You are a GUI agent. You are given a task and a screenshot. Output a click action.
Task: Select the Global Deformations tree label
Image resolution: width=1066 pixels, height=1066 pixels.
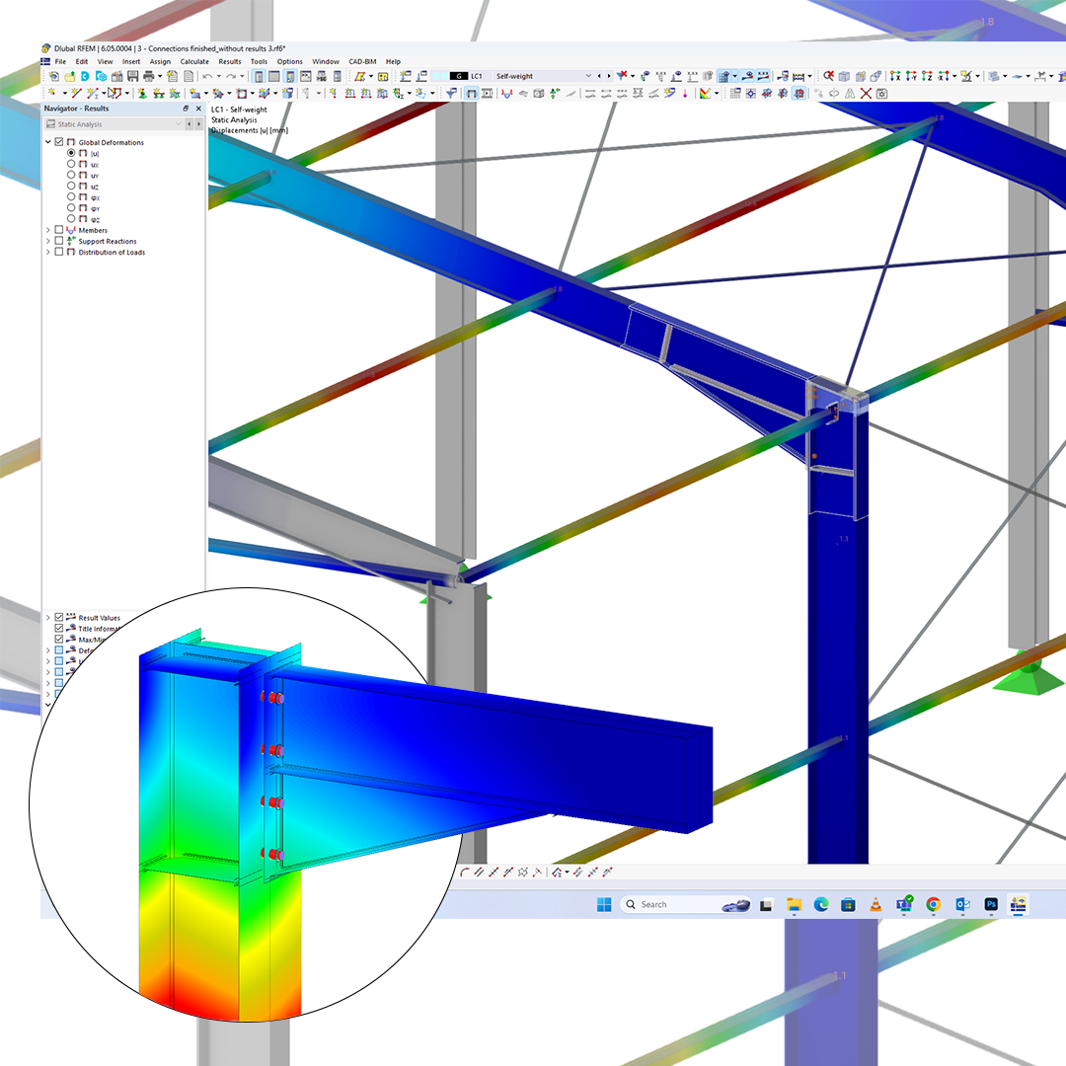tap(111, 143)
